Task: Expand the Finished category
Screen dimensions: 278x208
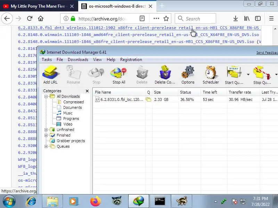Action: point(46,135)
